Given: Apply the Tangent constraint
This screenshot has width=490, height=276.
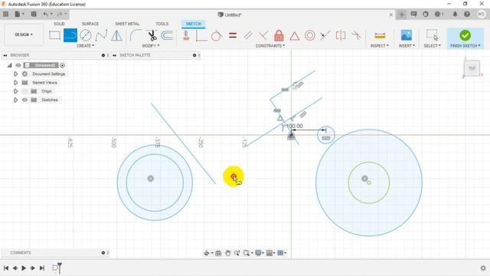Looking at the screenshot, I should click(x=217, y=35).
